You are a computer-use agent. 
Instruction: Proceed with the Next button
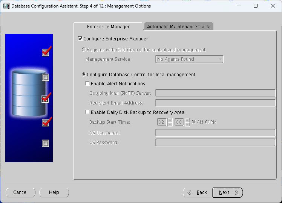click(228, 192)
